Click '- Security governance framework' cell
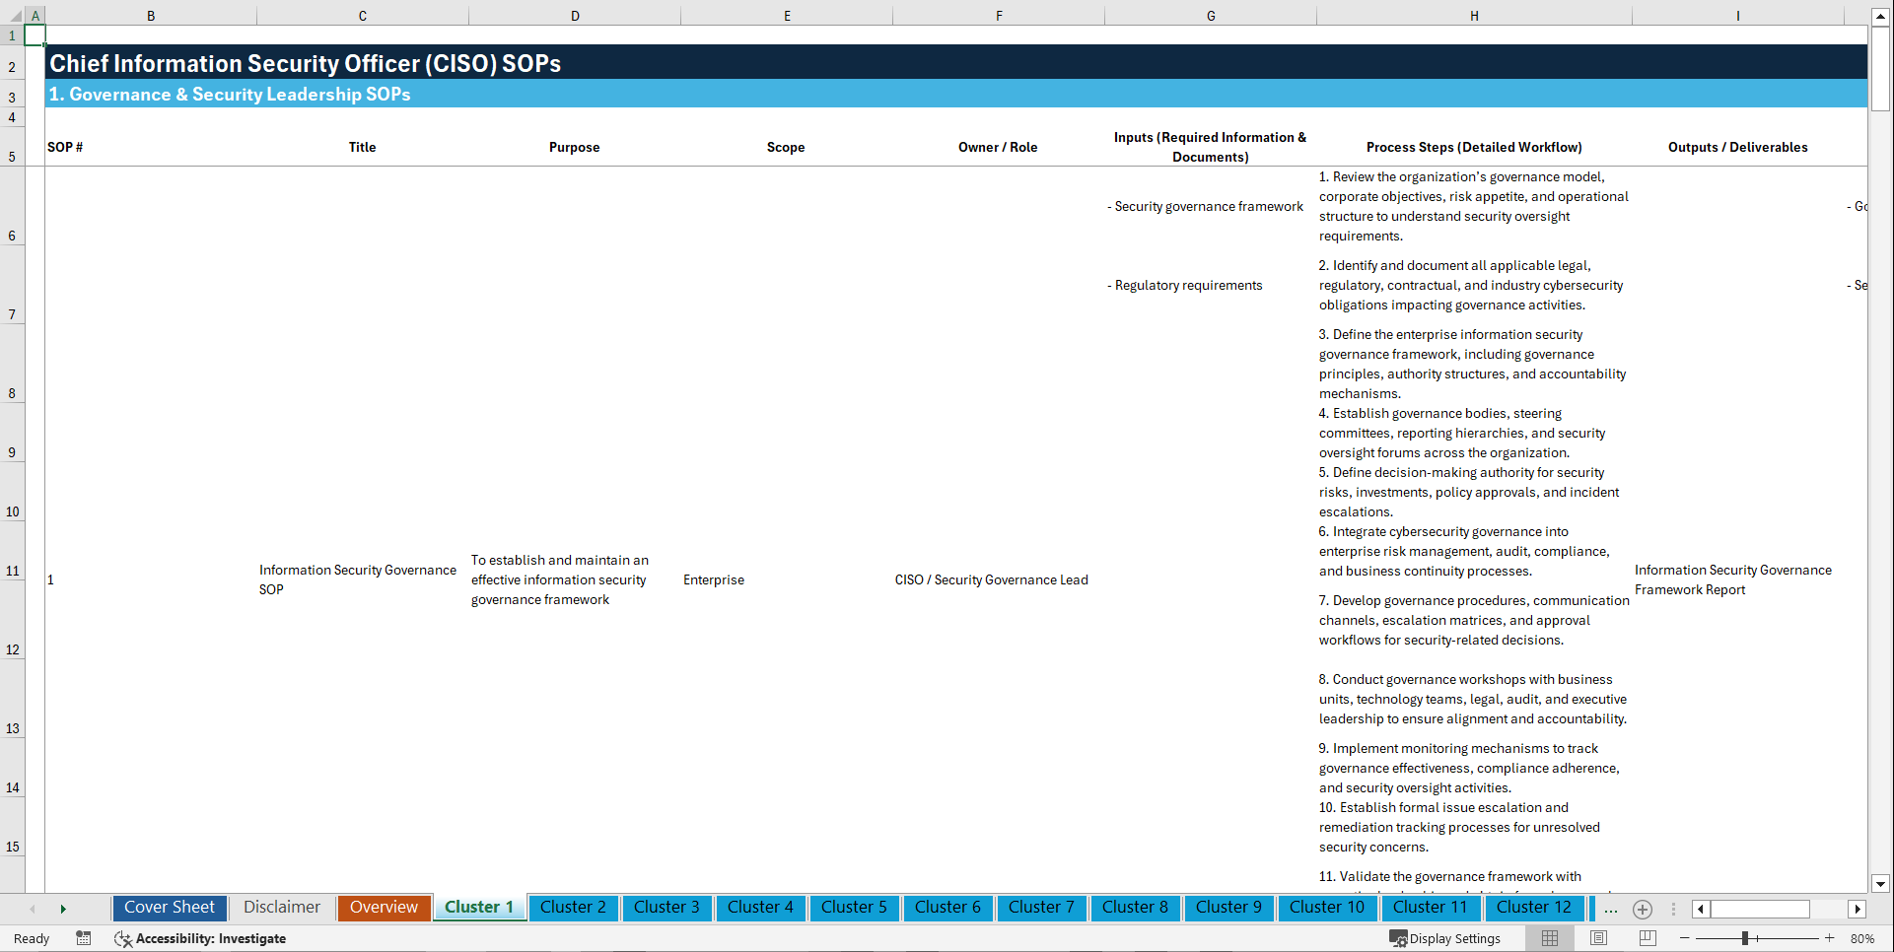 pyautogui.click(x=1211, y=206)
